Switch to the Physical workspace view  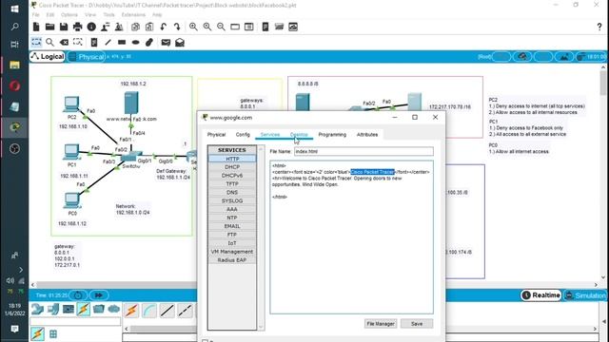click(87, 57)
